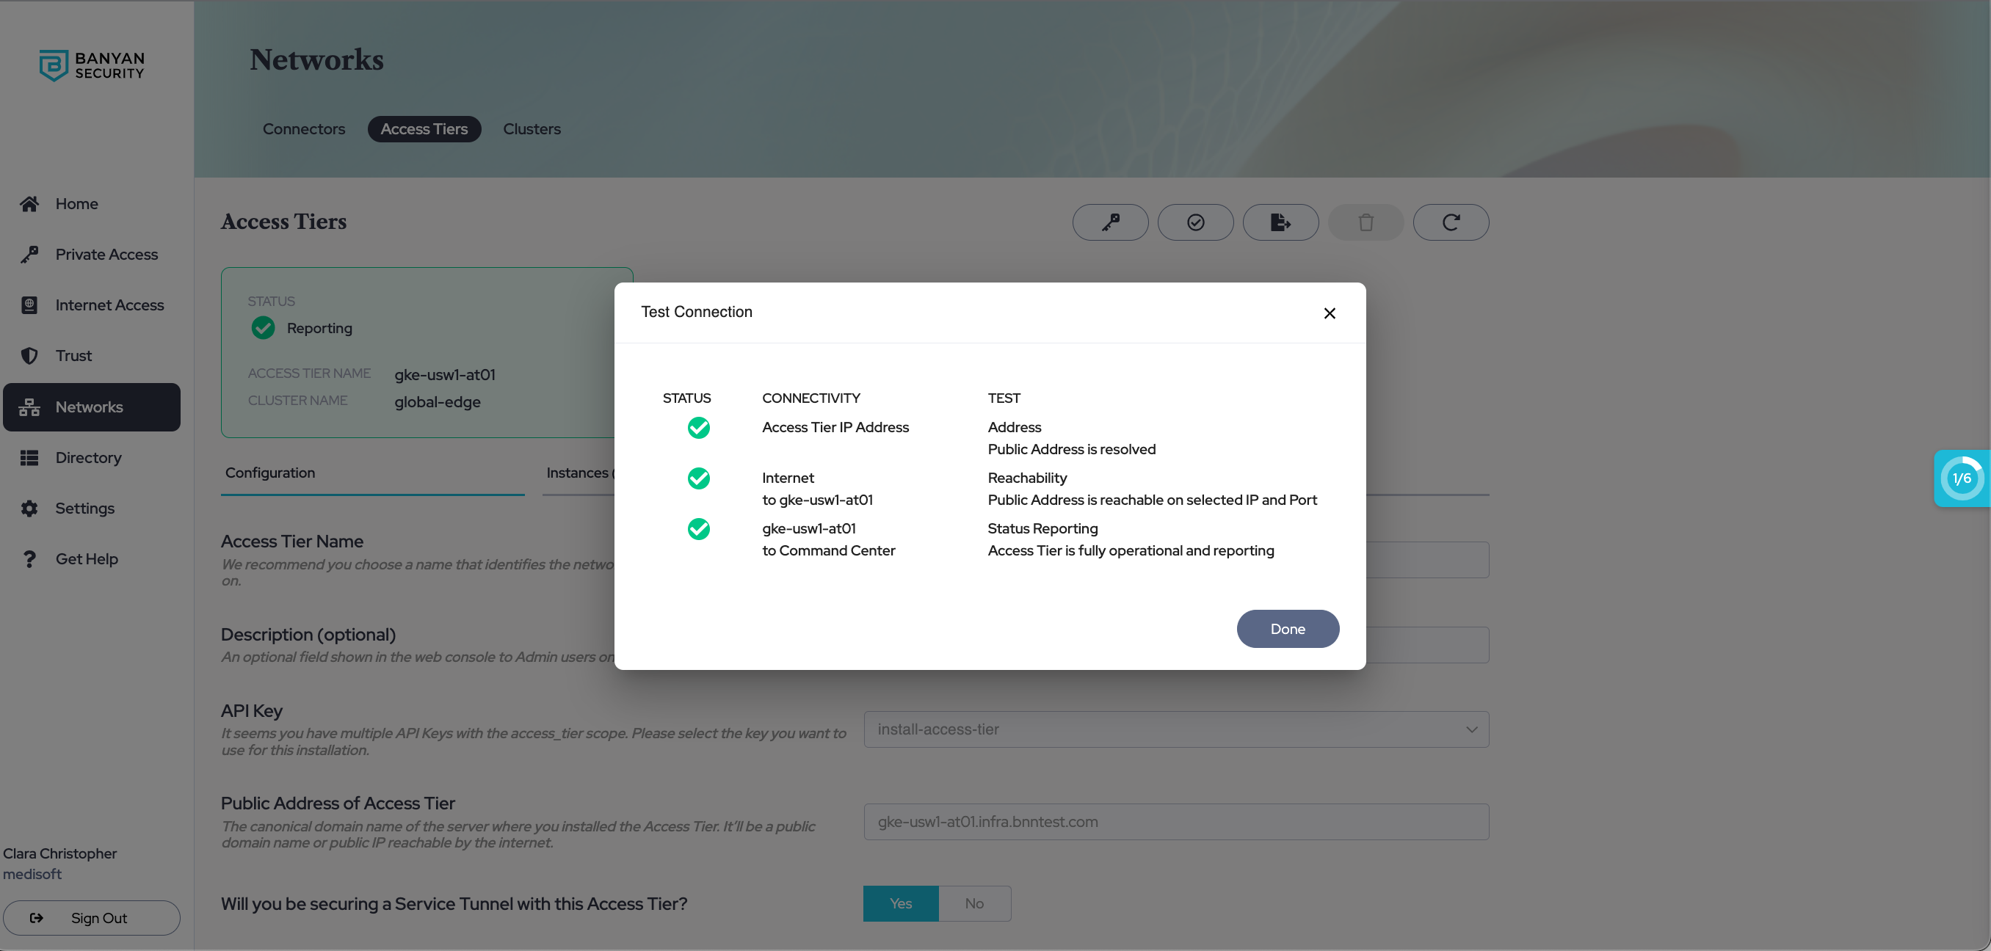The height and width of the screenshot is (951, 1991).
Task: Open Settings from the sidebar
Action: 84,509
